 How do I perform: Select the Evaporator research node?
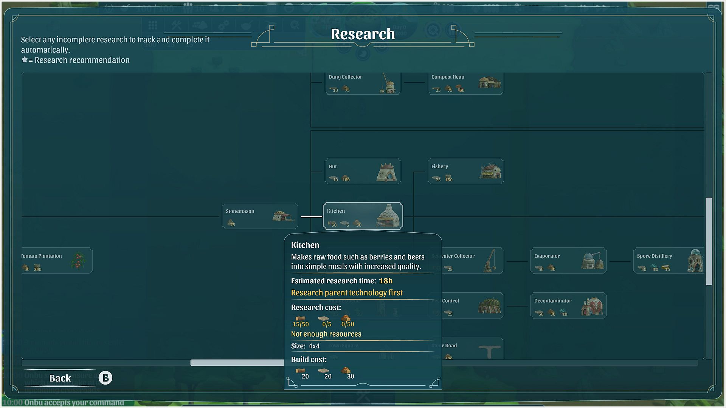tap(568, 261)
